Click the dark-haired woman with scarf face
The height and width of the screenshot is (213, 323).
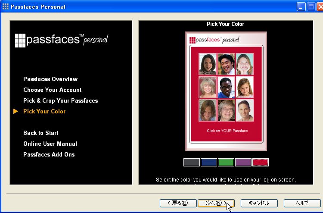point(208,64)
